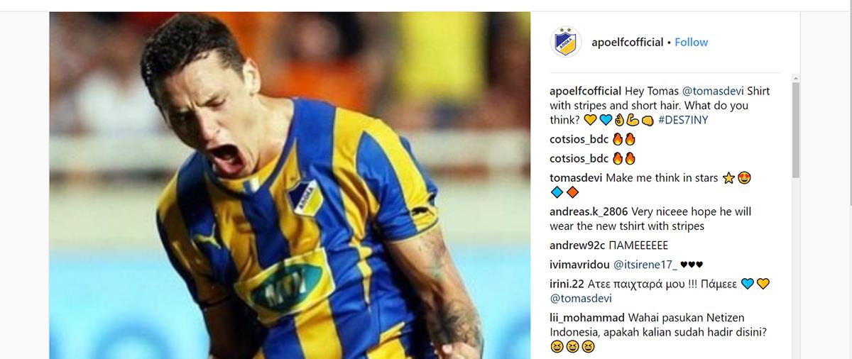
Task: Click the scrollbar up arrow in comments
Action: [796, 77]
